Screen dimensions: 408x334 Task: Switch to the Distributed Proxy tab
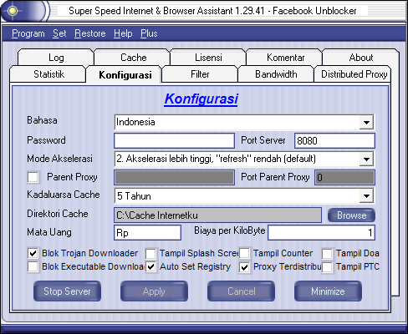[354, 74]
